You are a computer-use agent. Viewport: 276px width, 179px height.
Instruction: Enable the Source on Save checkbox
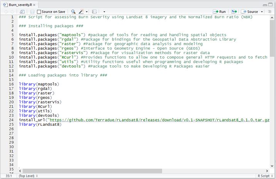[x=39, y=12]
